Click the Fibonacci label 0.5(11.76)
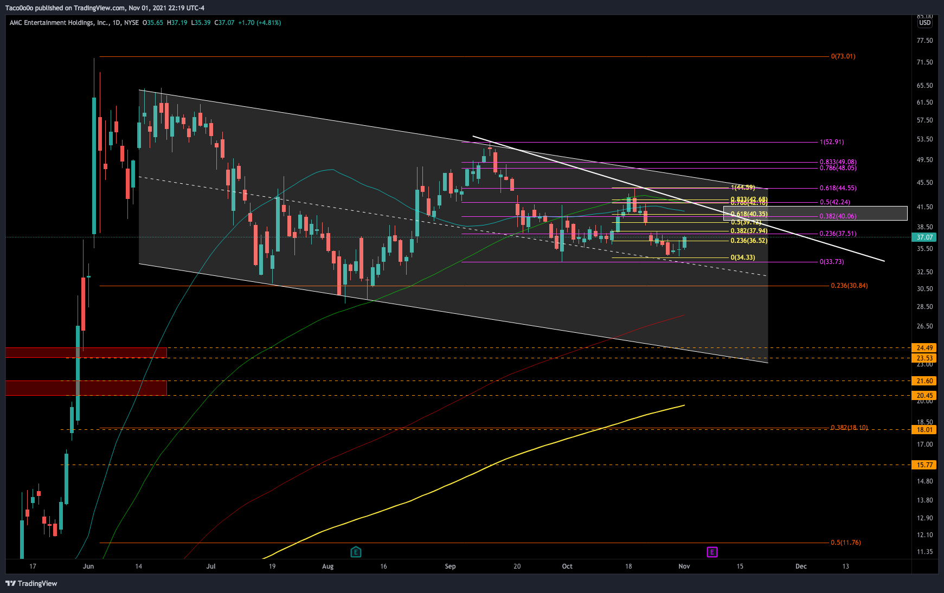 846,543
